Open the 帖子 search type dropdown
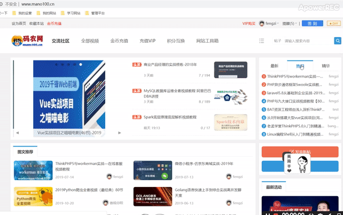The width and height of the screenshot is (343, 215). pyautogui.click(x=277, y=41)
